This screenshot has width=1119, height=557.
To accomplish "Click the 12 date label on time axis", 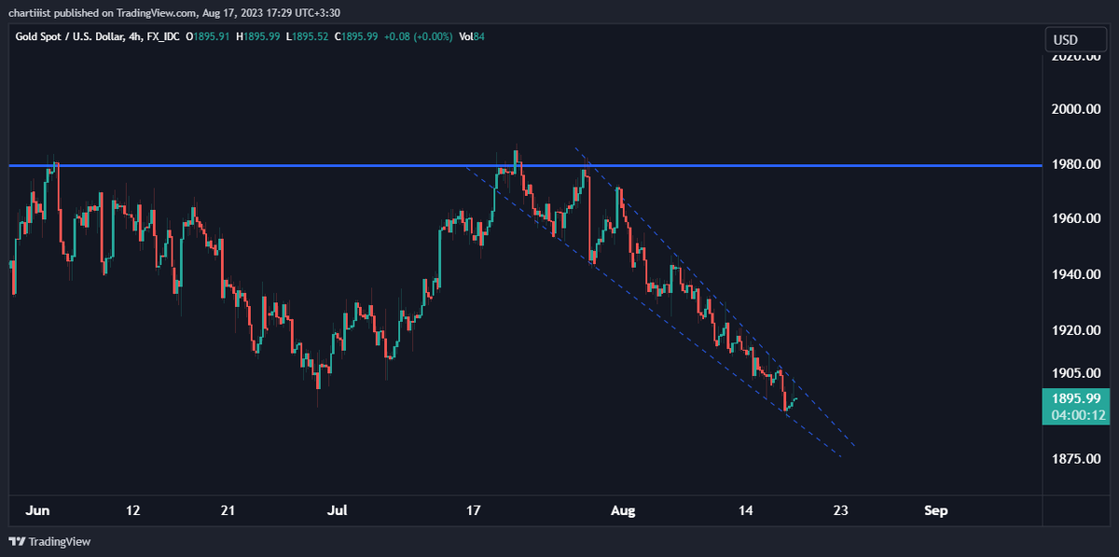I will click(x=132, y=510).
